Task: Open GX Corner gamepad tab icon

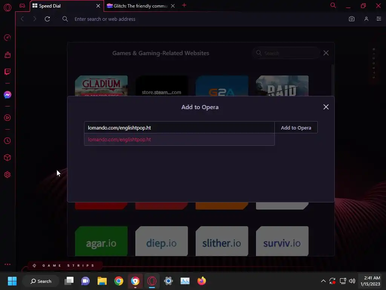Action: (22, 6)
